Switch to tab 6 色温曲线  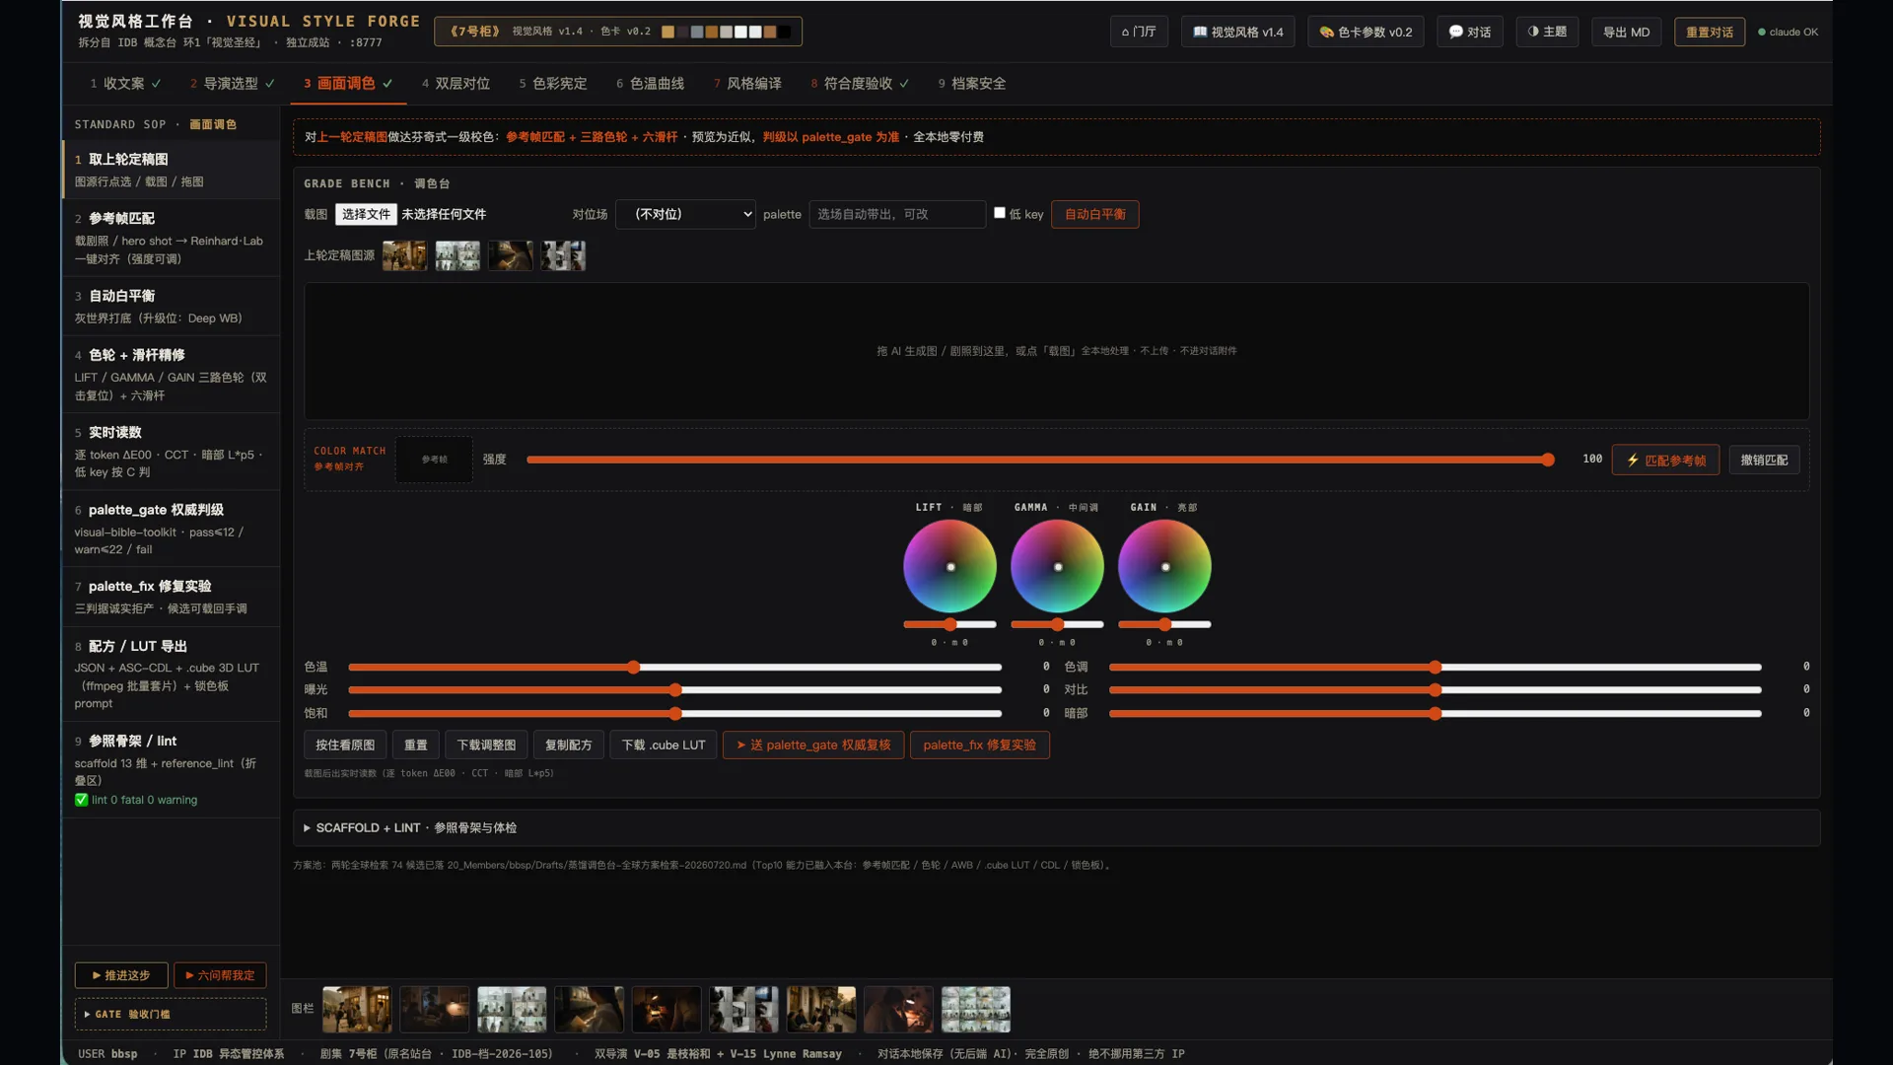(x=650, y=84)
